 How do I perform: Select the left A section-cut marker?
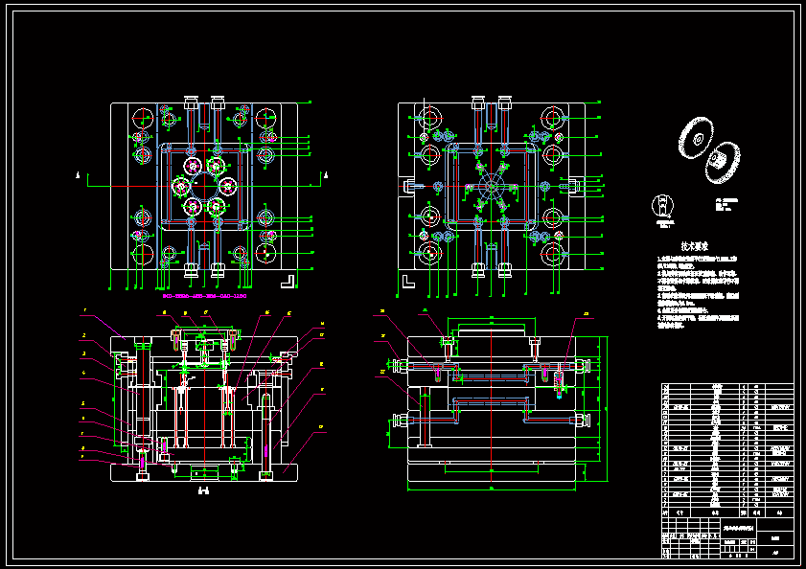(x=79, y=176)
